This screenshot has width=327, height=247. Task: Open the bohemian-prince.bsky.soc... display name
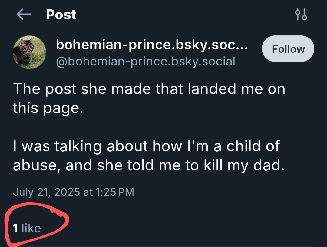coord(152,45)
